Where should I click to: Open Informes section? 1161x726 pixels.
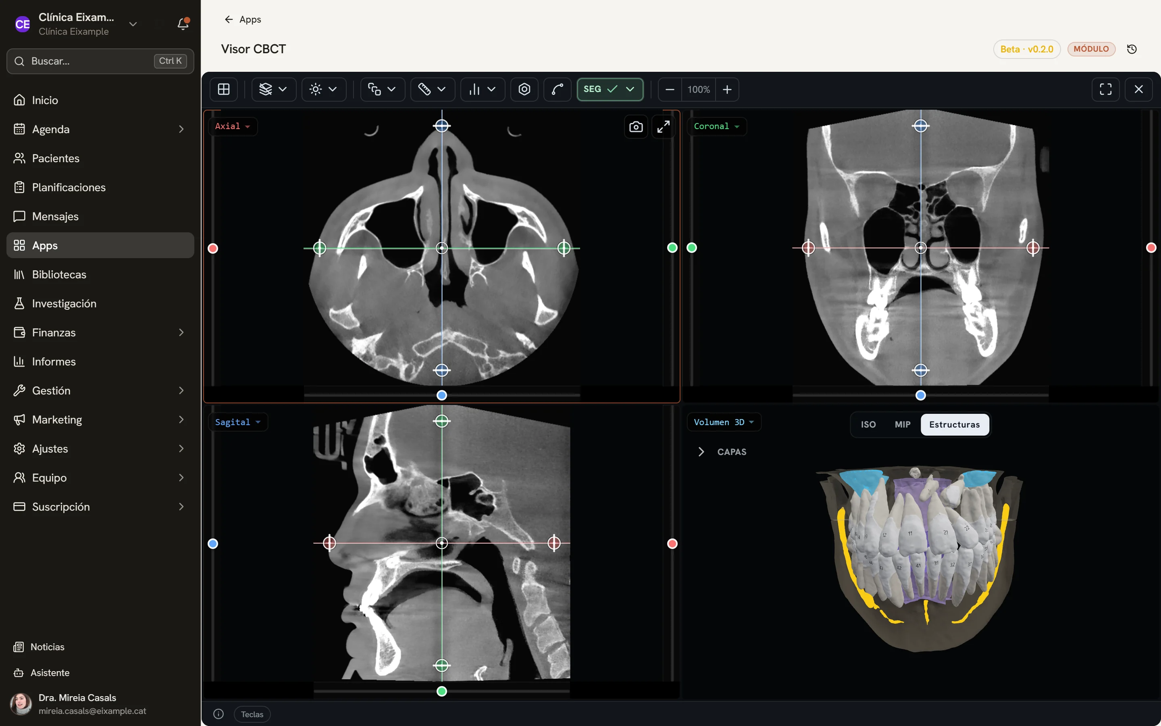click(100, 361)
